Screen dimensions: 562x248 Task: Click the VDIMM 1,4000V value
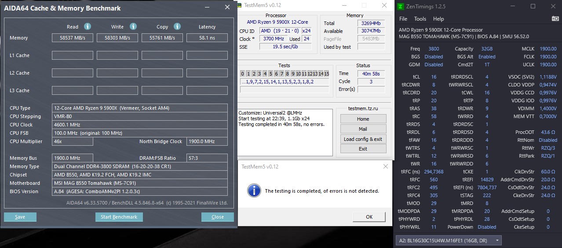click(x=547, y=108)
